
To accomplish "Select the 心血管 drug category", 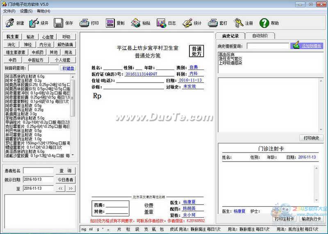I will [x=48, y=37].
